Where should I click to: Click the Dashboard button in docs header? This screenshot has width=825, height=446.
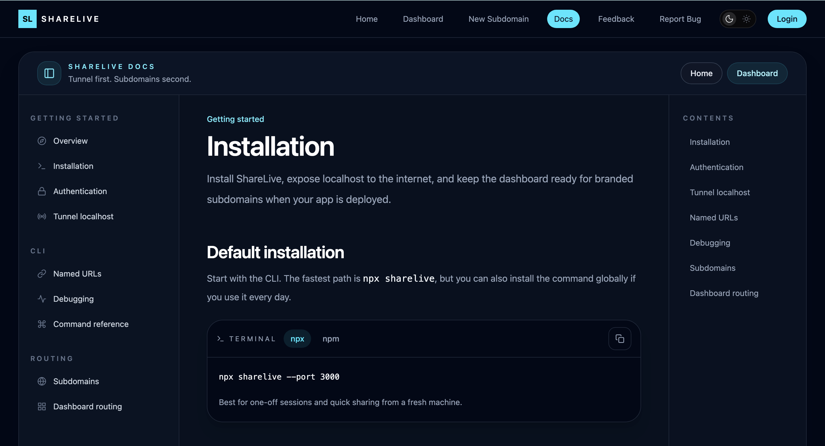(x=757, y=73)
